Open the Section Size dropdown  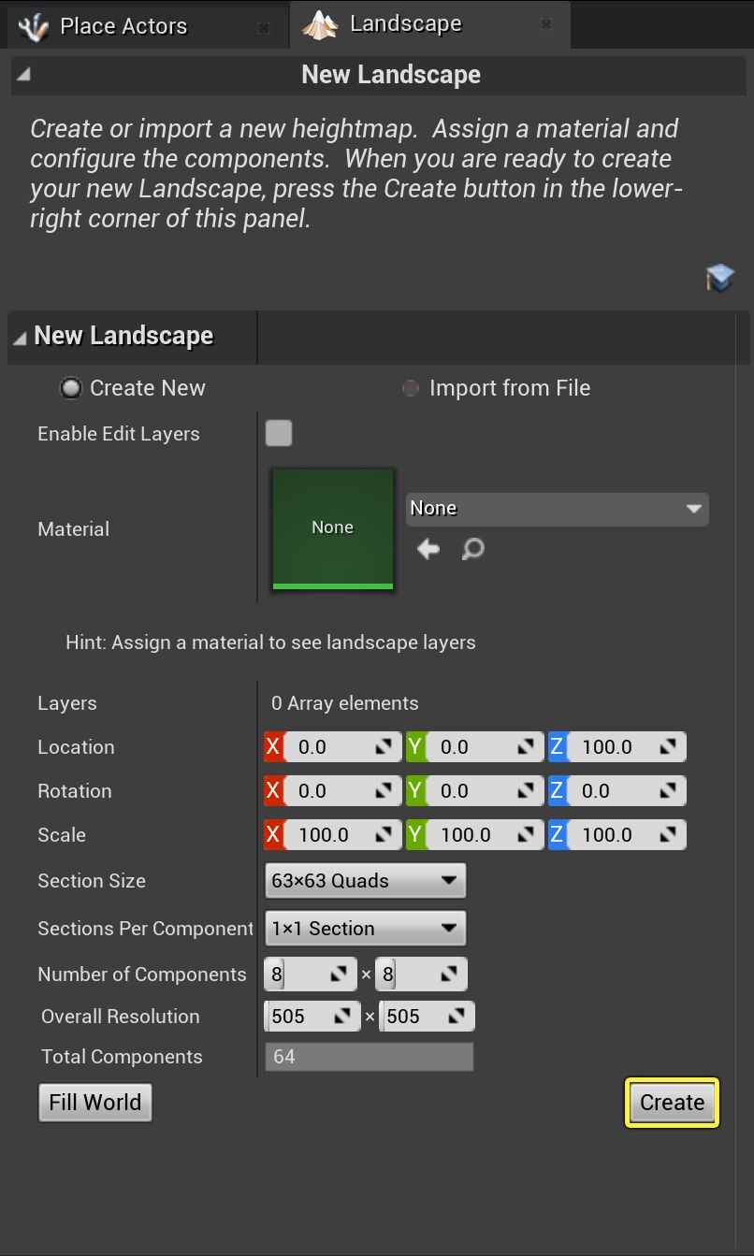(365, 881)
